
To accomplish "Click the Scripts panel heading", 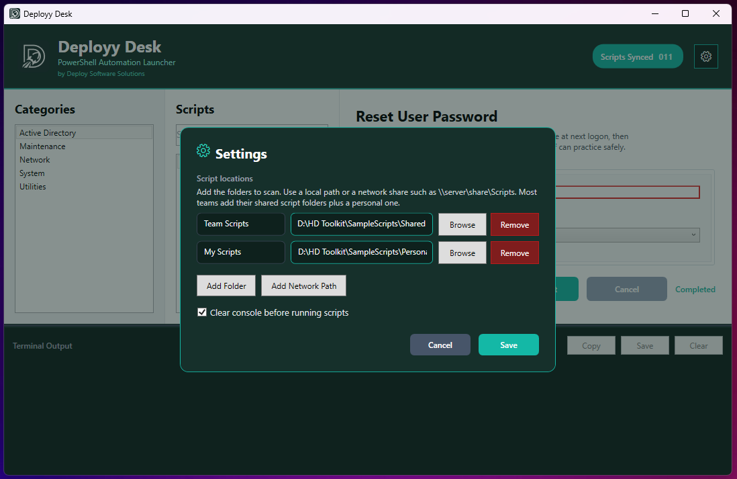I will click(x=195, y=109).
